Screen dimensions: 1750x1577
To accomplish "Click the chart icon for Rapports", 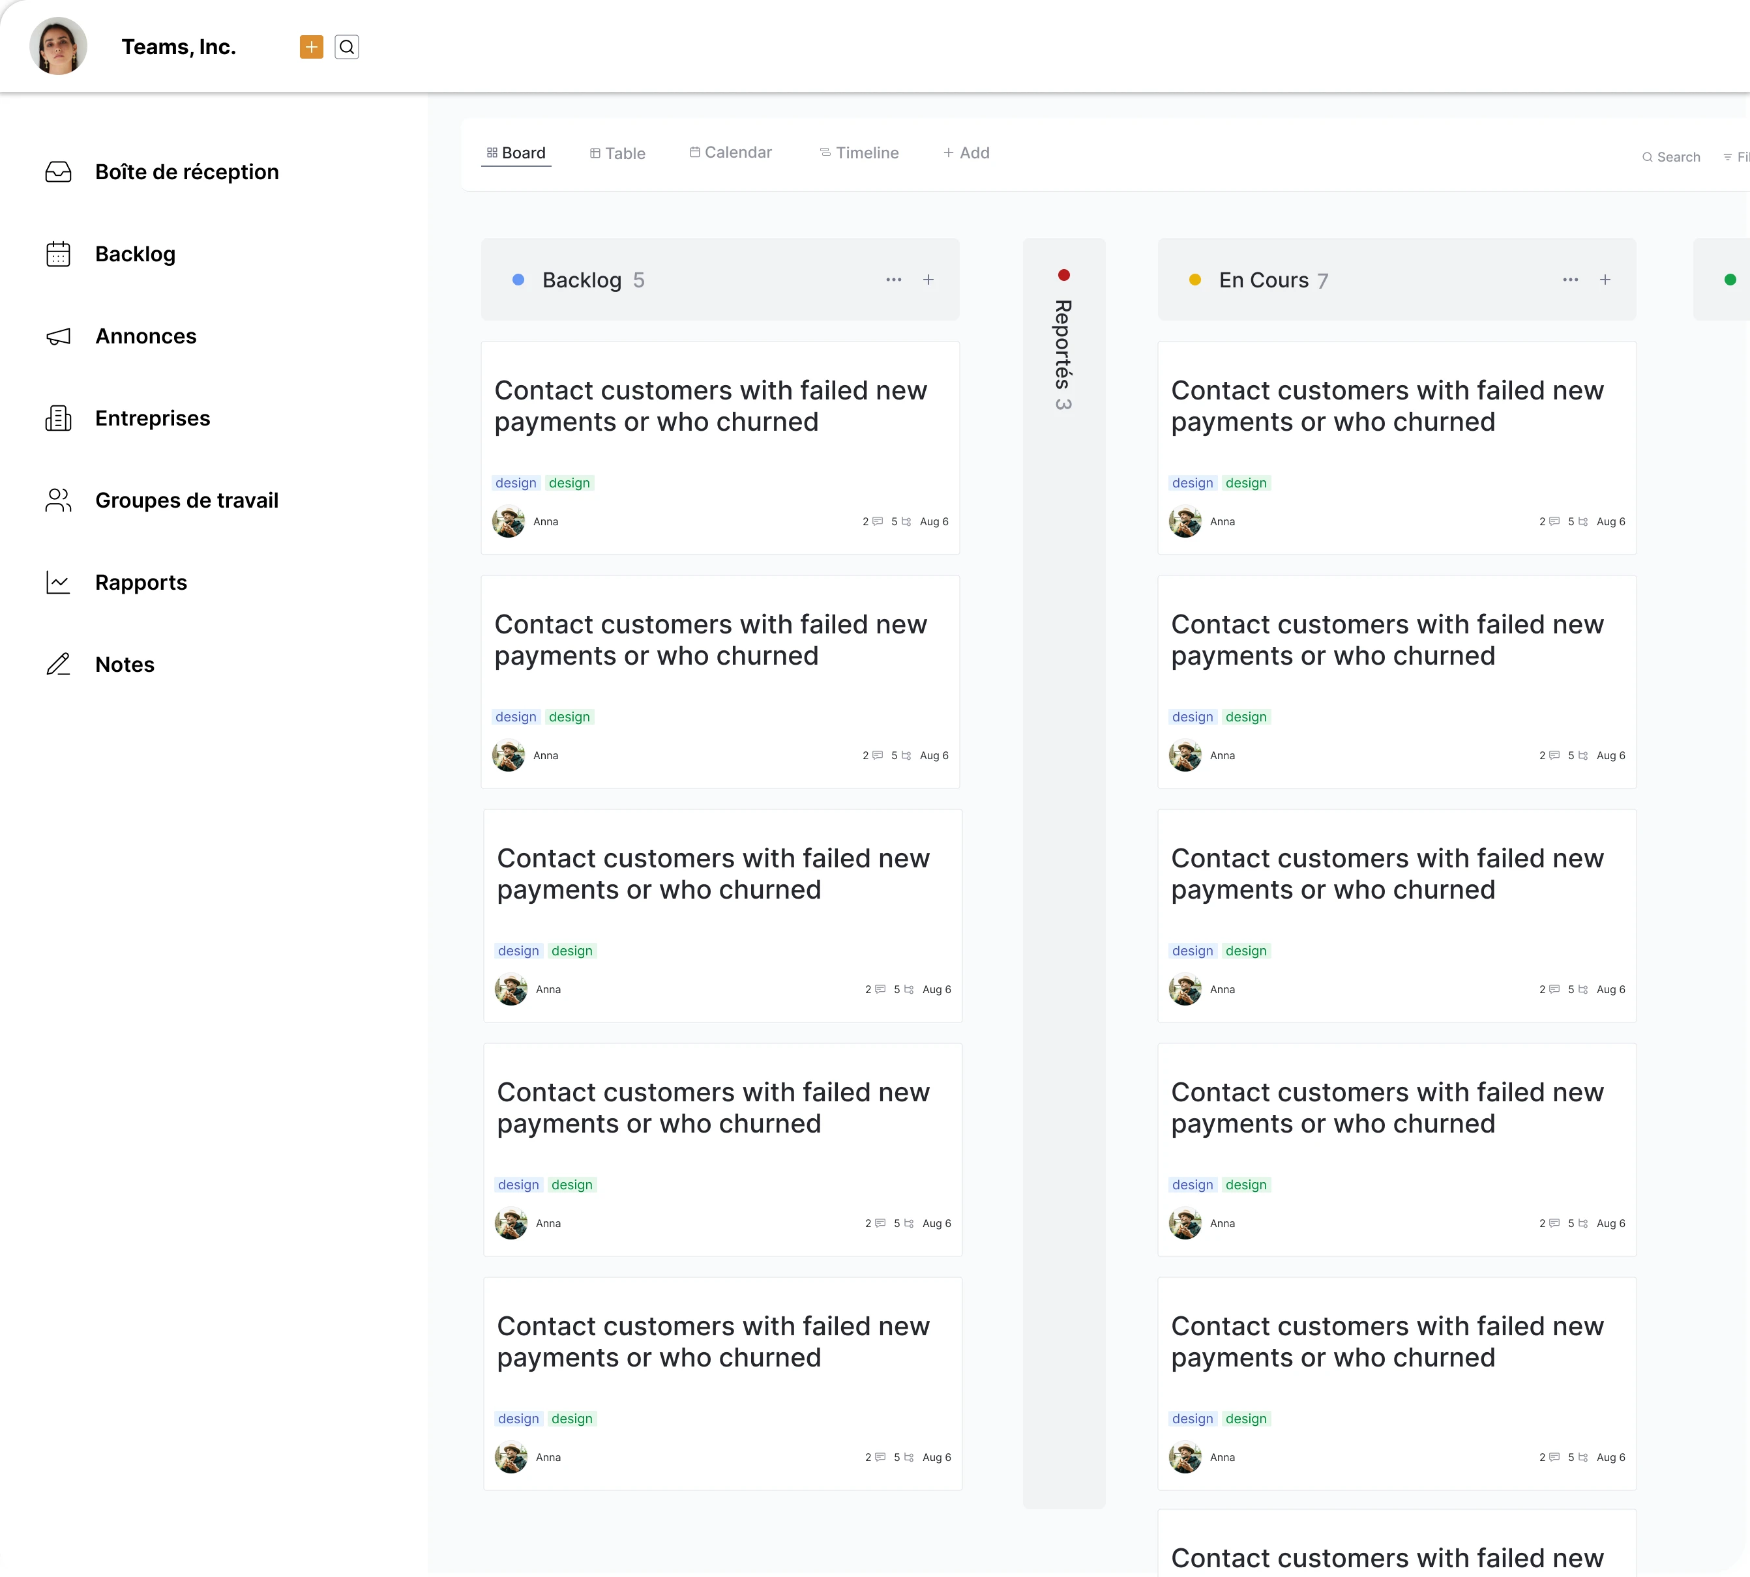I will pos(58,583).
